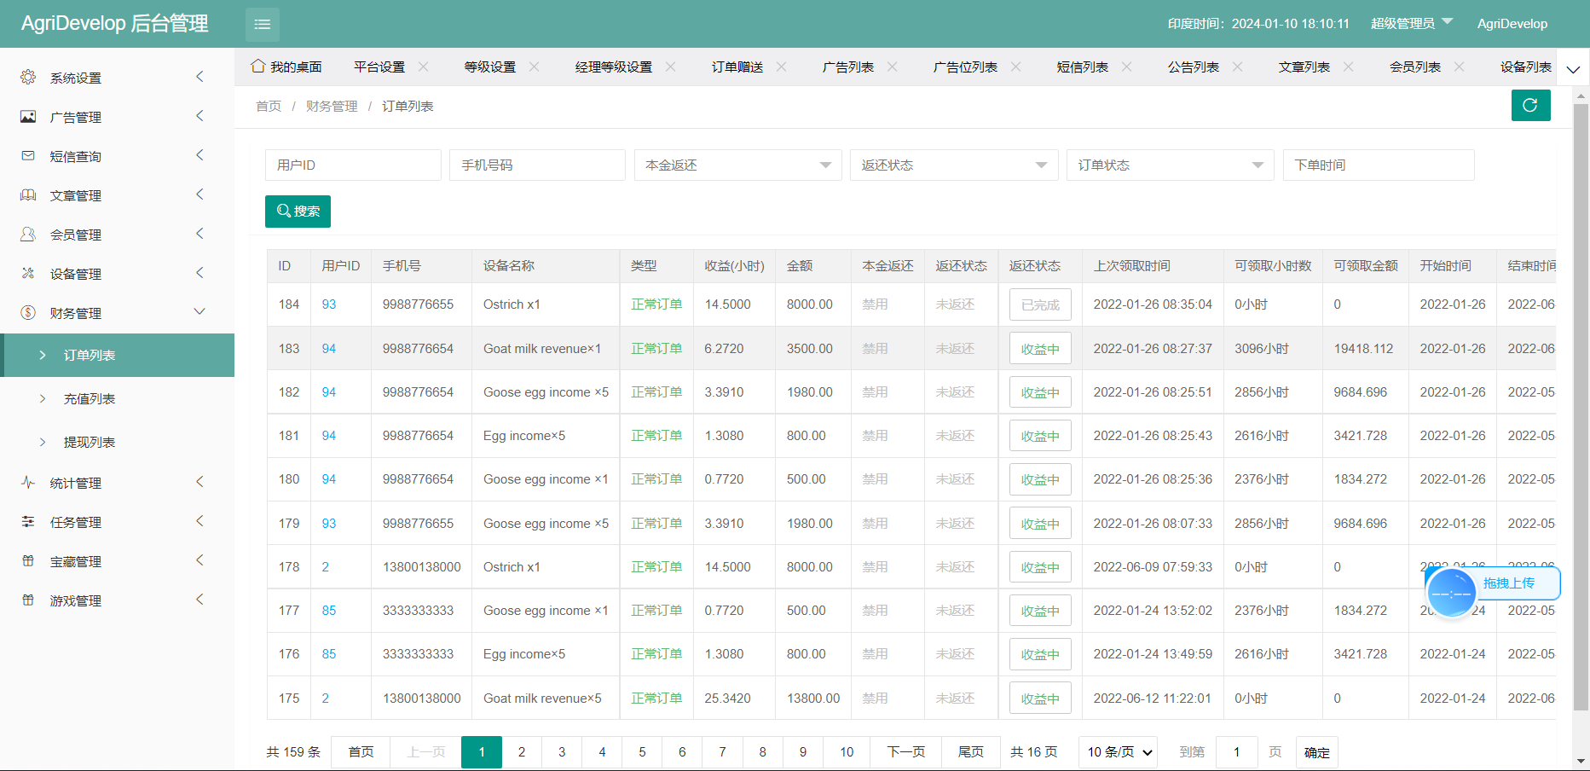Close the 会员列表 tab
The height and width of the screenshot is (771, 1590).
pyautogui.click(x=1460, y=67)
